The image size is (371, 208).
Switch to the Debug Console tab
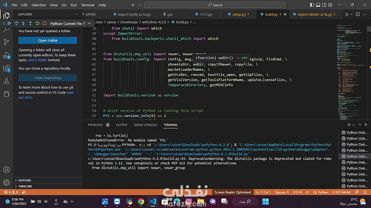145,125
